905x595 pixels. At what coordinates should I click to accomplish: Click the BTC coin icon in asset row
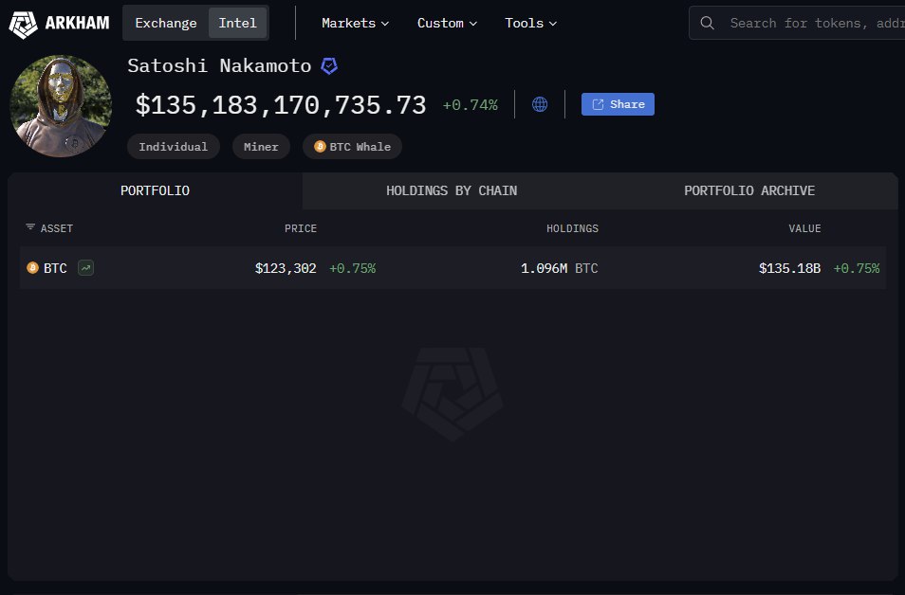33,267
